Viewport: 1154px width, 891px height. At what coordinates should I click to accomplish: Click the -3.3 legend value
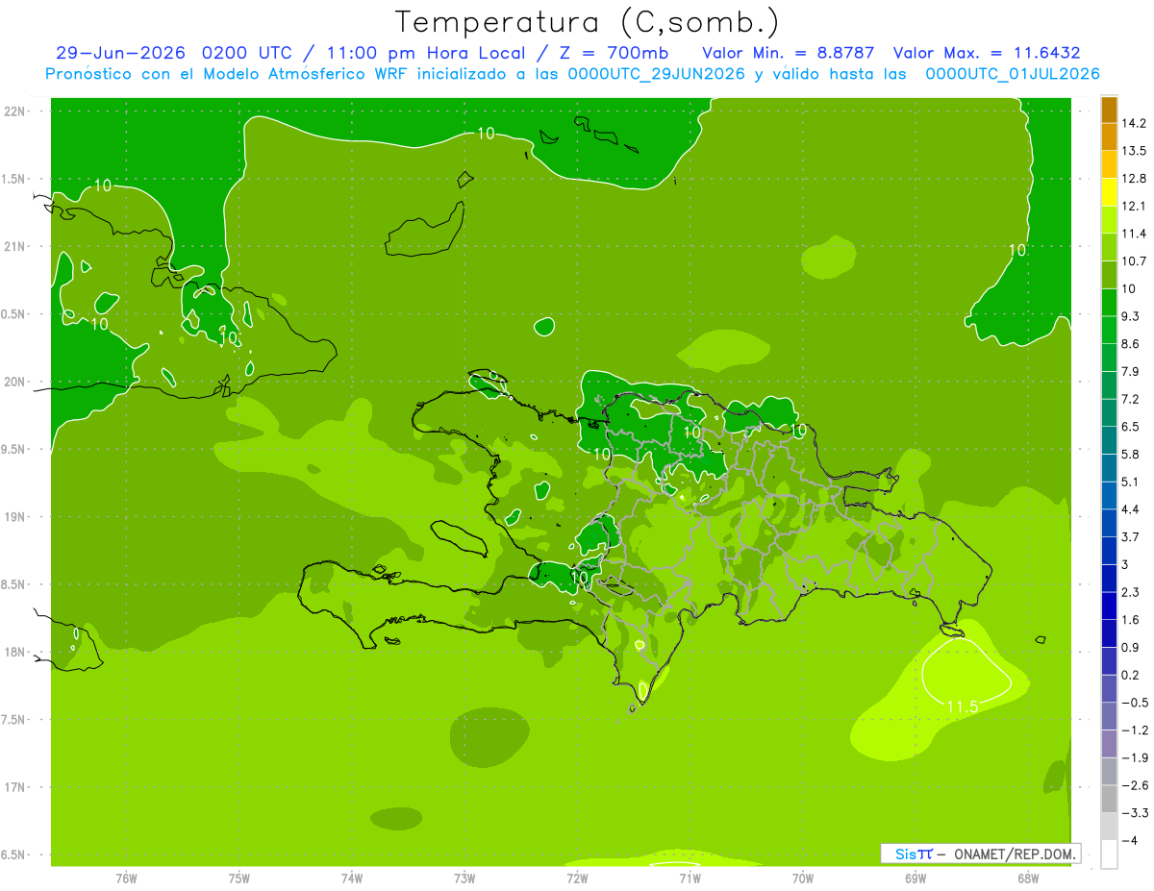coord(1136,813)
